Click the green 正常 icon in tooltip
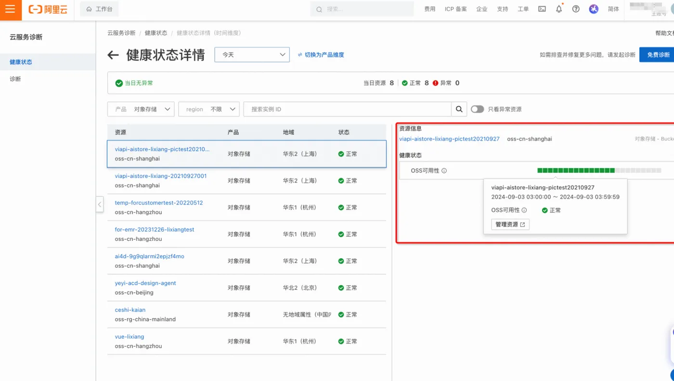The image size is (674, 381). point(545,210)
